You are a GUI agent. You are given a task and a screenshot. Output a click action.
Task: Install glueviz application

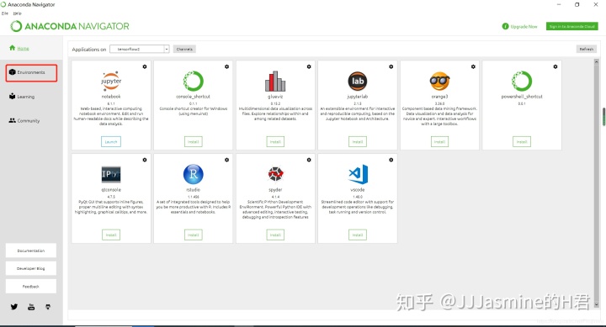[x=275, y=142]
